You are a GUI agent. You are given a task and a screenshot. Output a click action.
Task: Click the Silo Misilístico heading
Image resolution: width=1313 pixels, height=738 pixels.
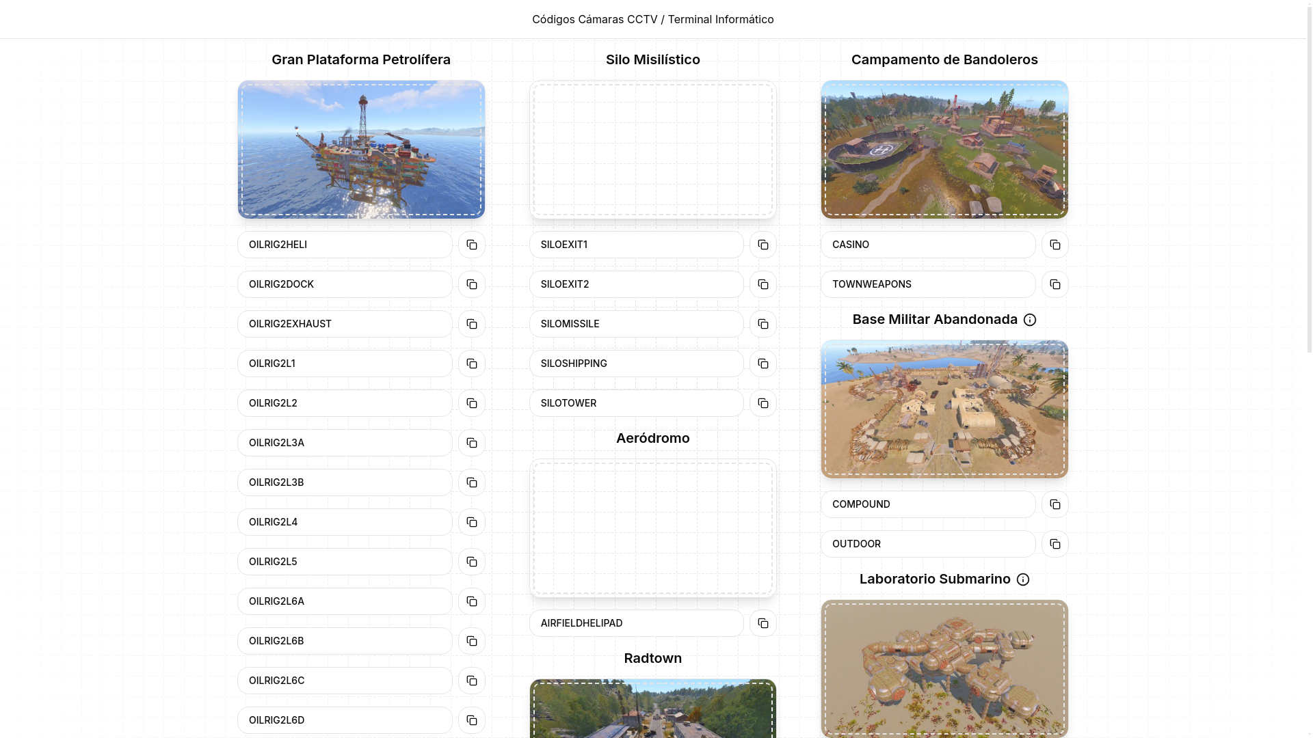point(653,59)
